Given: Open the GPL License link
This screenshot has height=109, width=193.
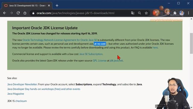Looking at the screenshot, I should (100, 61).
